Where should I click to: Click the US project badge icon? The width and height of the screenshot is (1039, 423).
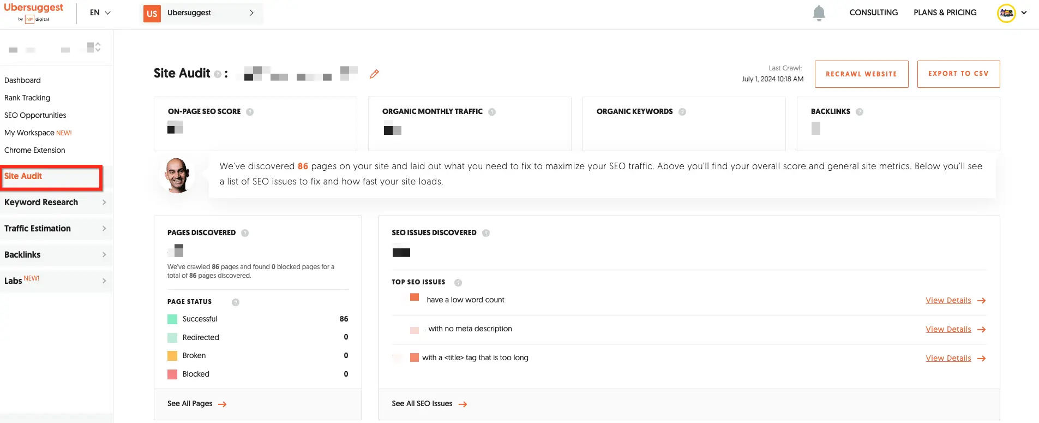coord(152,14)
